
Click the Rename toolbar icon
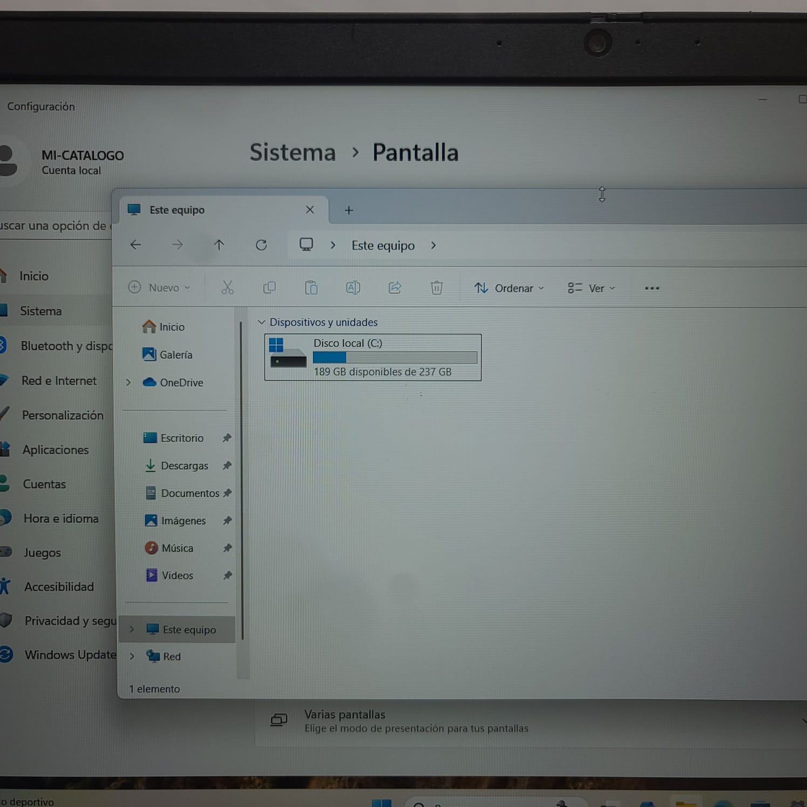(x=353, y=288)
